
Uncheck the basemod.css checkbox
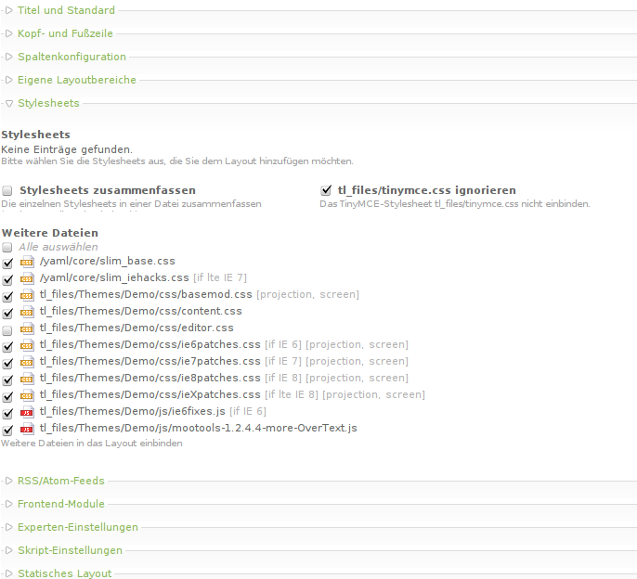click(x=7, y=296)
